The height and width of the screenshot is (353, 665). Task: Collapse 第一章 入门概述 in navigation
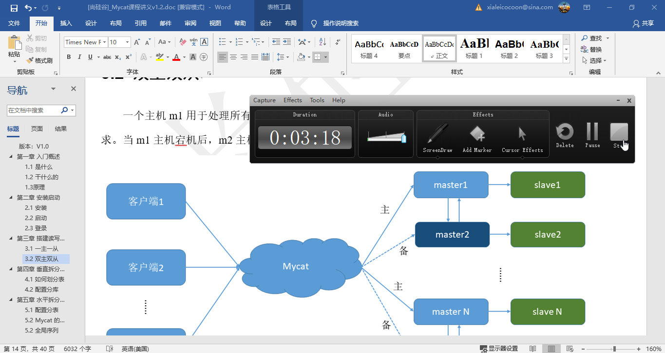pyautogui.click(x=11, y=157)
